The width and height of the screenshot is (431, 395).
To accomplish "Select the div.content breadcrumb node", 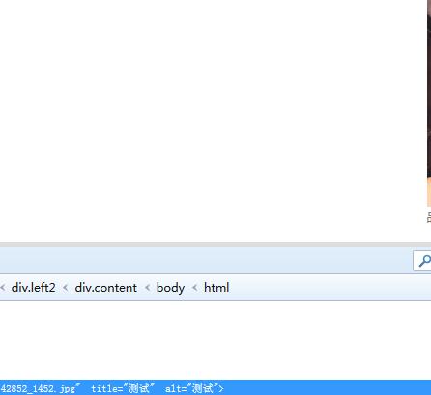I will [x=105, y=288].
